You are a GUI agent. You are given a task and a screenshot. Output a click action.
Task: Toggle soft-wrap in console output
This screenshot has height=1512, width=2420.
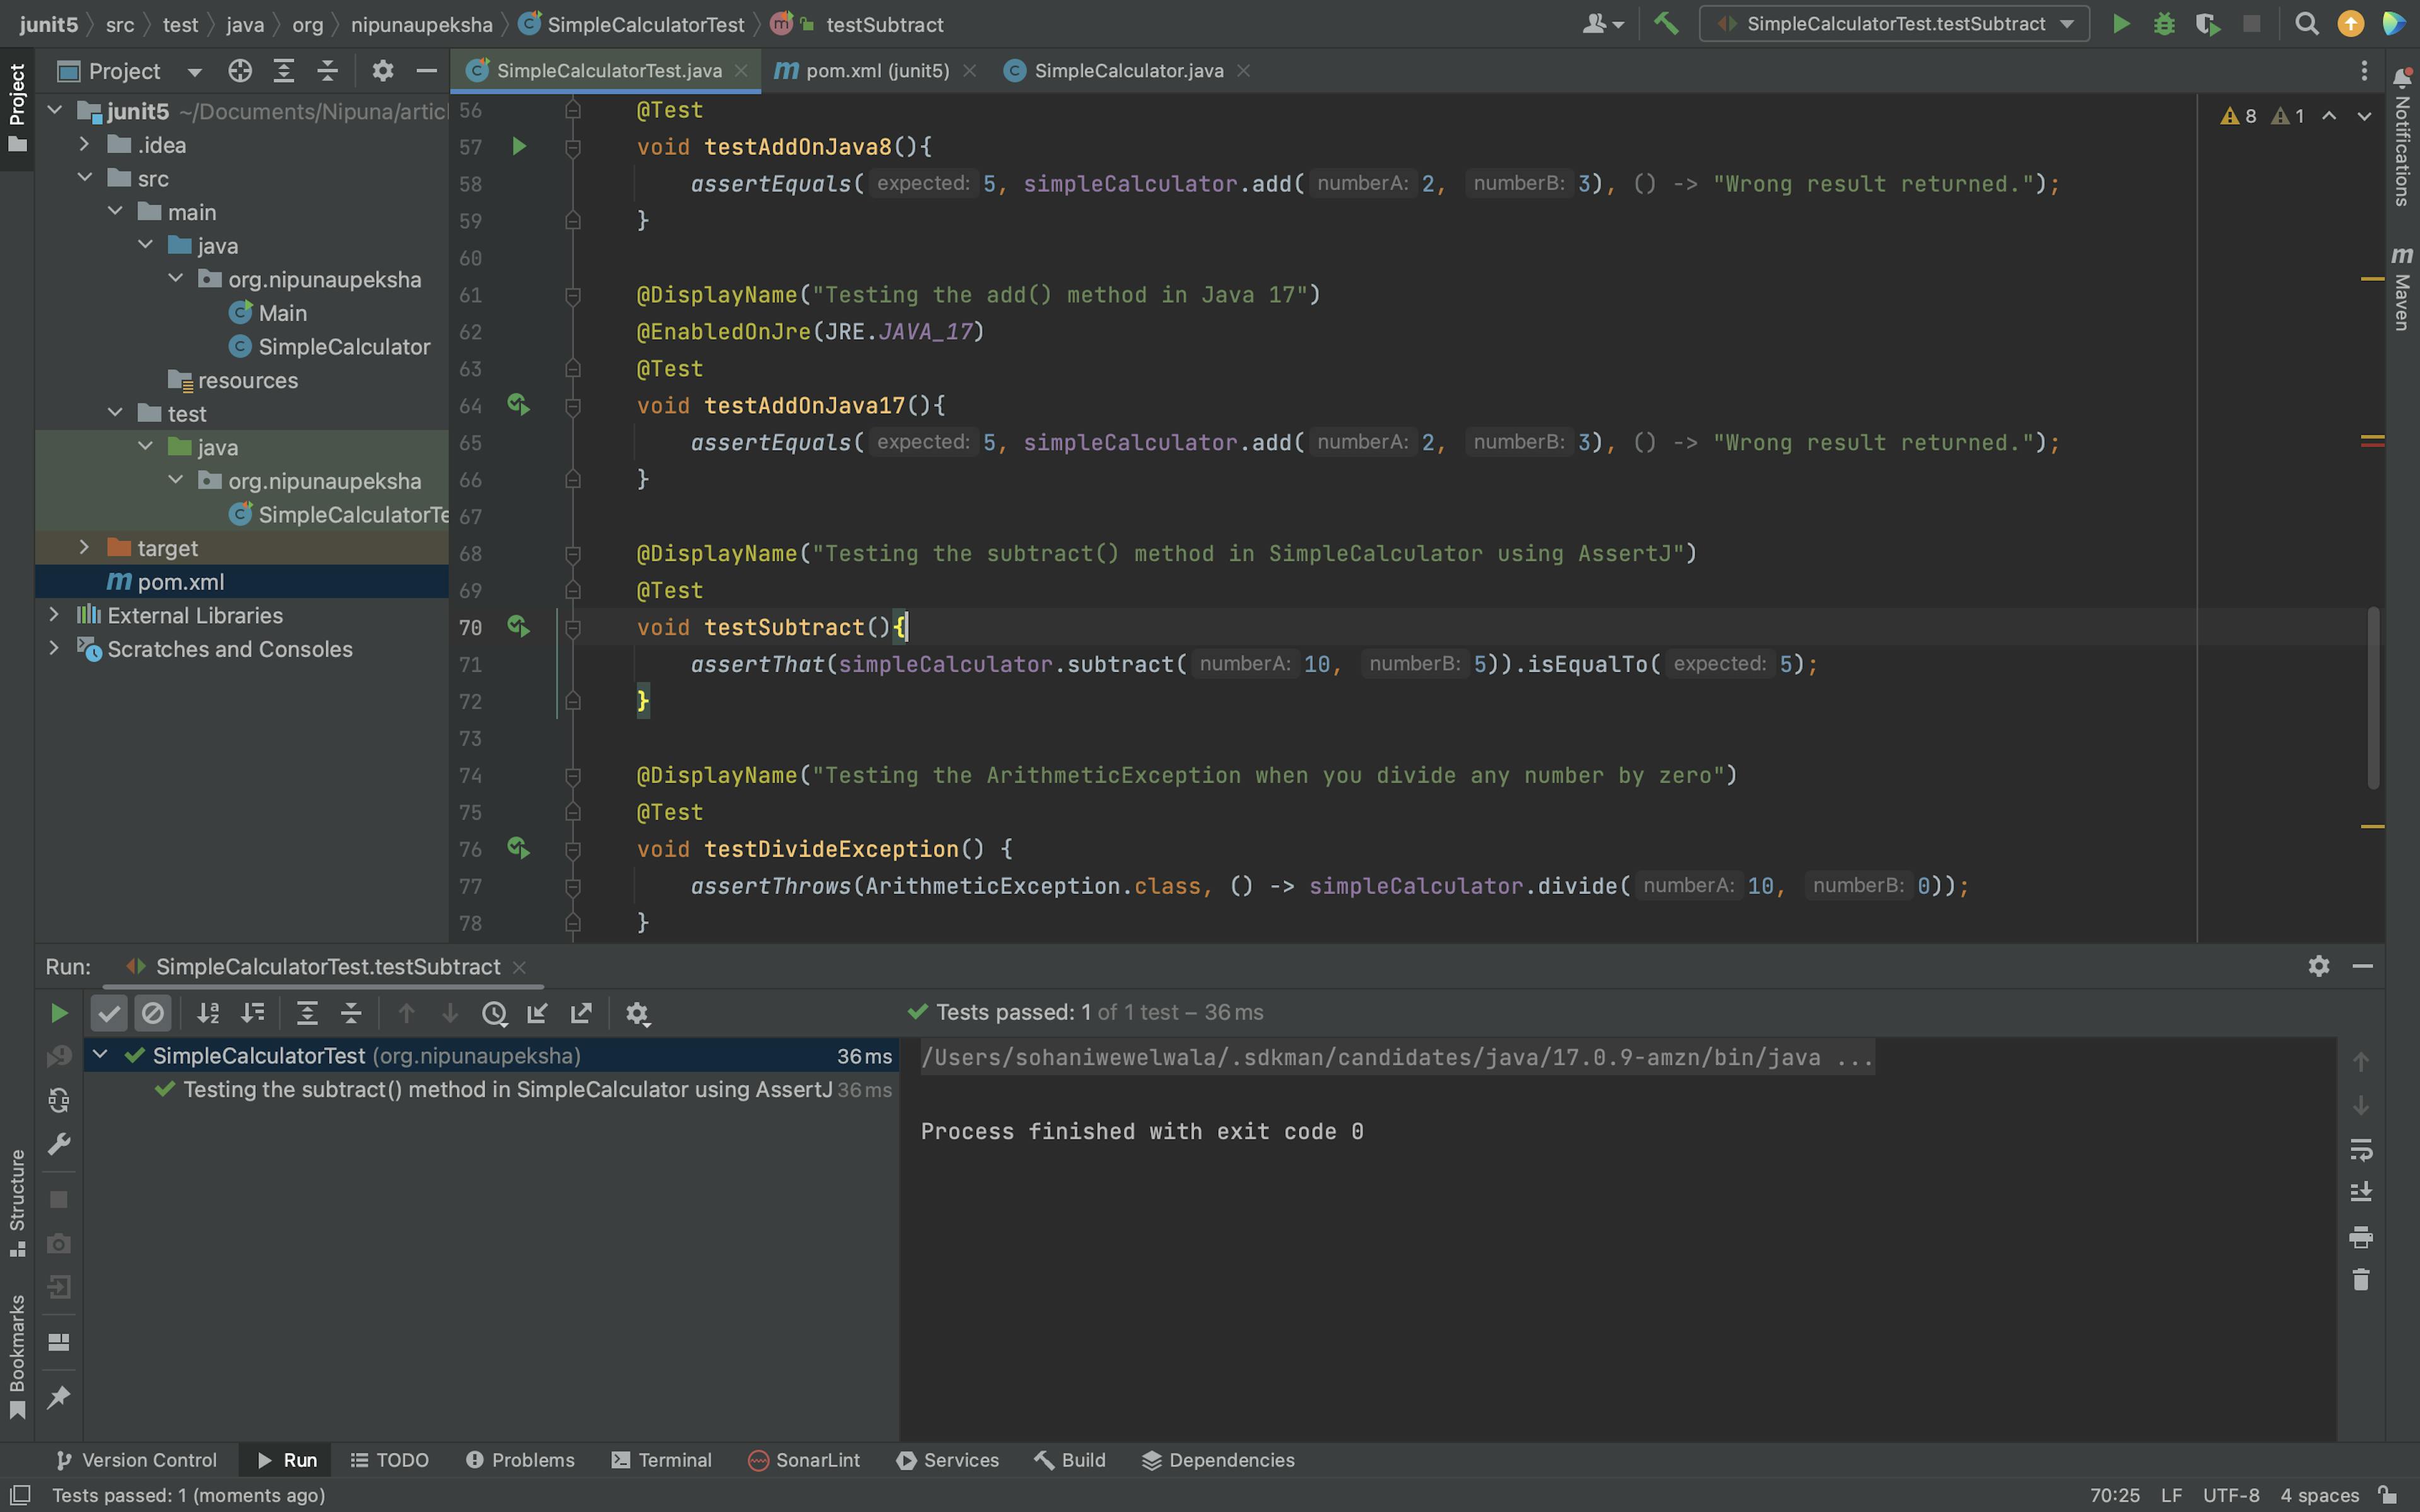[2360, 1149]
